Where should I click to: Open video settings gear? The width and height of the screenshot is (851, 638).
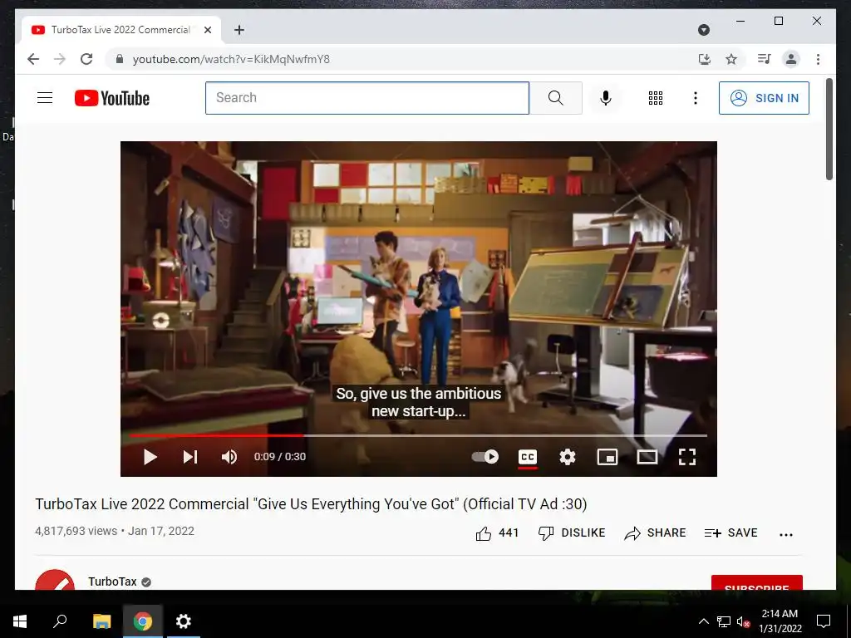coord(567,457)
